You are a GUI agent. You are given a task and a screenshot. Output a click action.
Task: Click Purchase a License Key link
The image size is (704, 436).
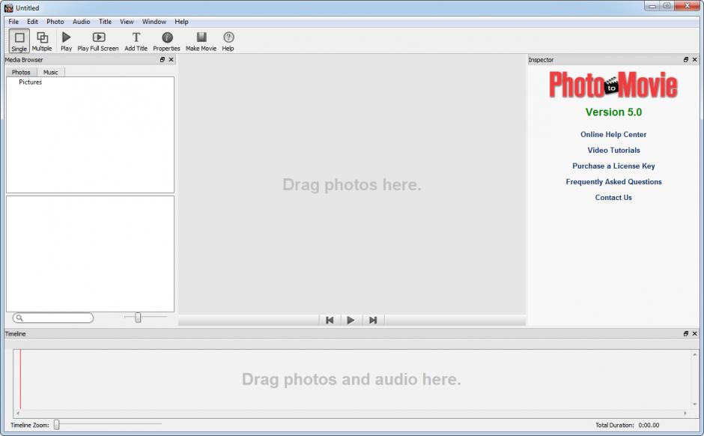(613, 166)
